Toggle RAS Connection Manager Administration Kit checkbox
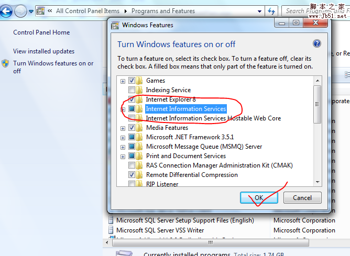 (132, 165)
